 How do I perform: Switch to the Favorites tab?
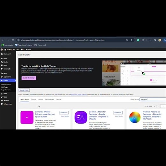tap(59, 99)
